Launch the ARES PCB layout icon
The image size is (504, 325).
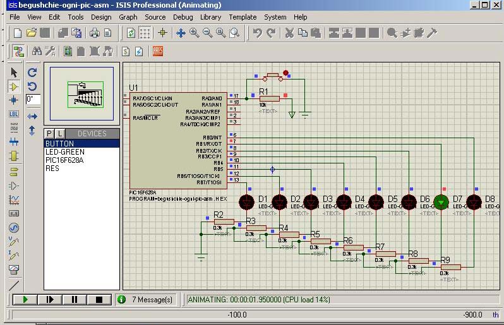(158, 51)
